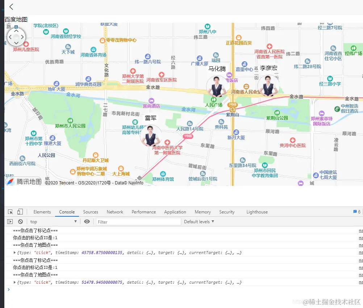Expand click object with timeStamp 45758
The width and height of the screenshot is (363, 308).
tap(14, 253)
